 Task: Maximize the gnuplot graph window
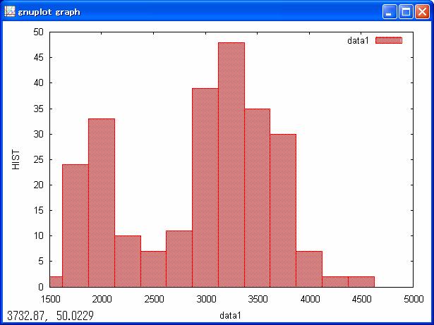406,11
